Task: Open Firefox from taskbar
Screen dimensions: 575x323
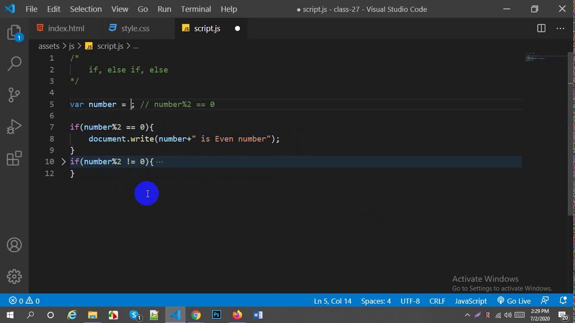Action: [x=237, y=315]
